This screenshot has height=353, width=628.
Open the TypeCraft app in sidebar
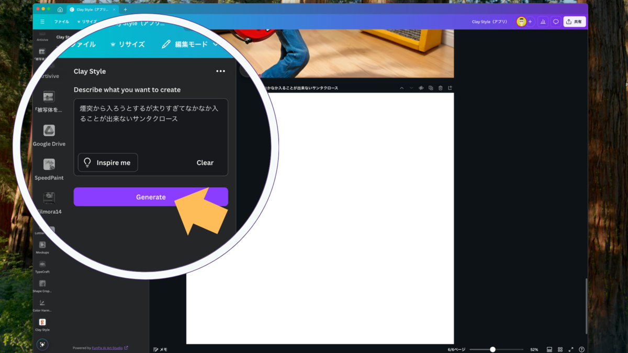(42, 267)
